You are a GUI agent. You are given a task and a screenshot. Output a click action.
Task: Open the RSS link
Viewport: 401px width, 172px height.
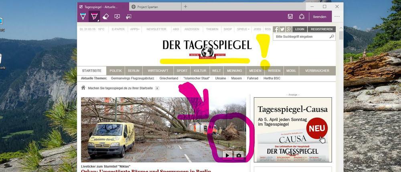pyautogui.click(x=268, y=29)
